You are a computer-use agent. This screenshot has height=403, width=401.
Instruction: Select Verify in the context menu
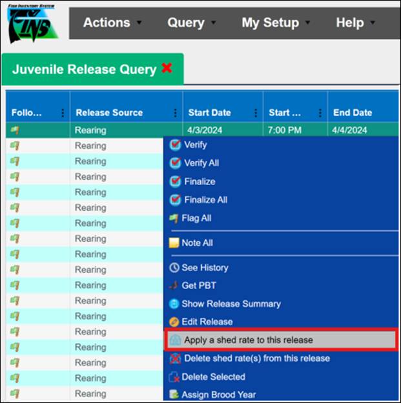pos(195,145)
